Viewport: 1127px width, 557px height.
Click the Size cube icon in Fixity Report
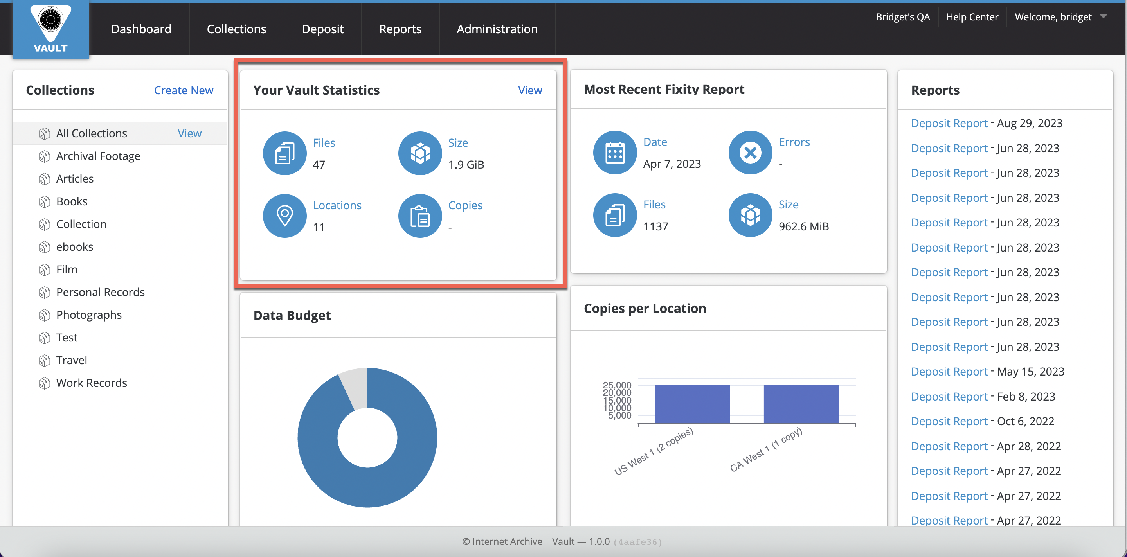(750, 215)
